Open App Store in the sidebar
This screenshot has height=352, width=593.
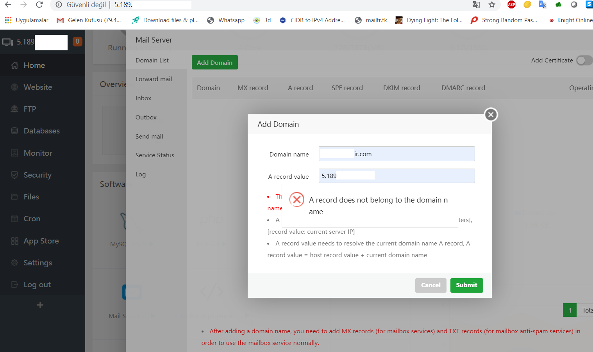43,241
